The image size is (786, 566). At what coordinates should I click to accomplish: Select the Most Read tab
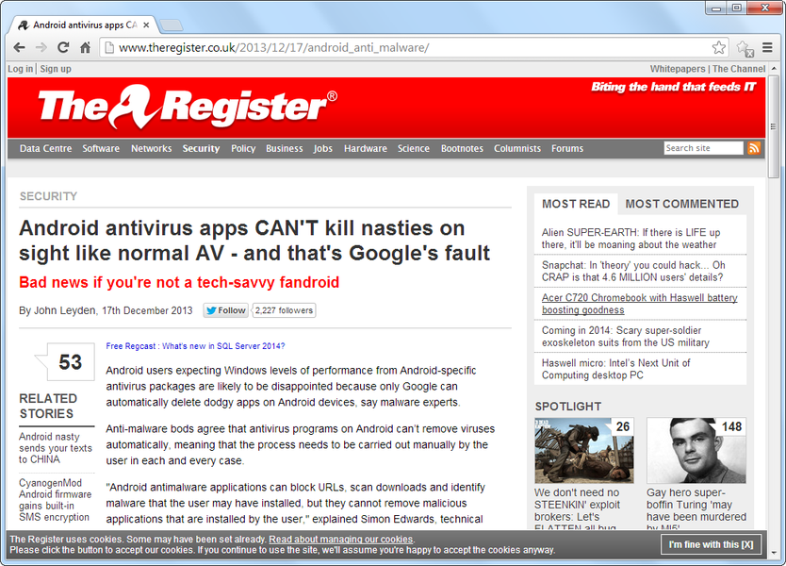pos(576,204)
